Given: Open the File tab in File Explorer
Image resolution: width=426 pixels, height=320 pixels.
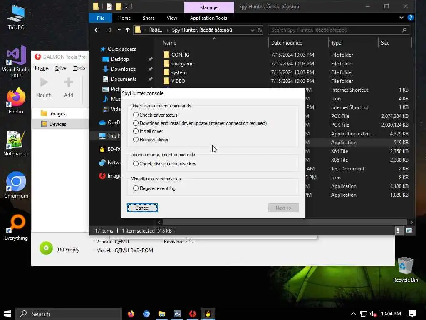Looking at the screenshot, I should pos(101,18).
